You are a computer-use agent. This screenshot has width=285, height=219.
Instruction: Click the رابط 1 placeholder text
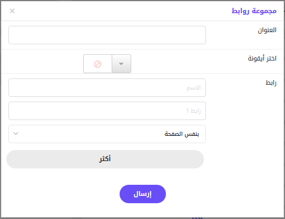(x=193, y=111)
